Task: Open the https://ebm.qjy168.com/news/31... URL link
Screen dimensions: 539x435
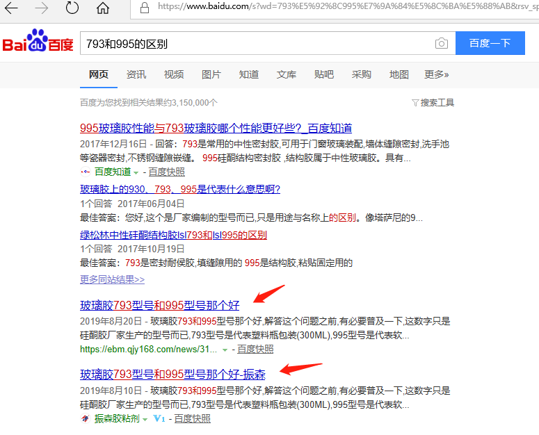Action: 149,349
